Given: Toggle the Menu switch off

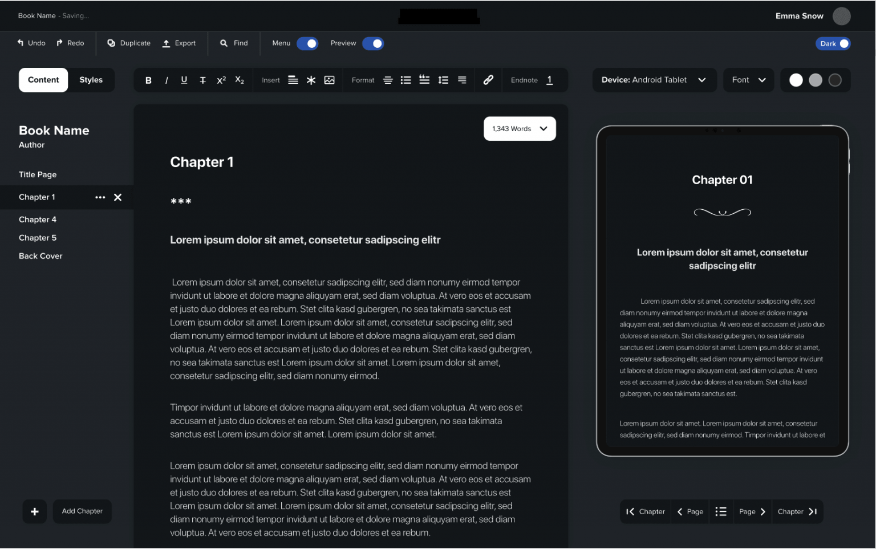Looking at the screenshot, I should (x=307, y=43).
